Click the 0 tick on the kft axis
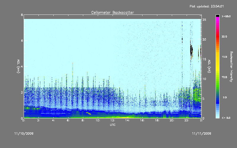The width and height of the screenshot is (237, 148). (204, 118)
